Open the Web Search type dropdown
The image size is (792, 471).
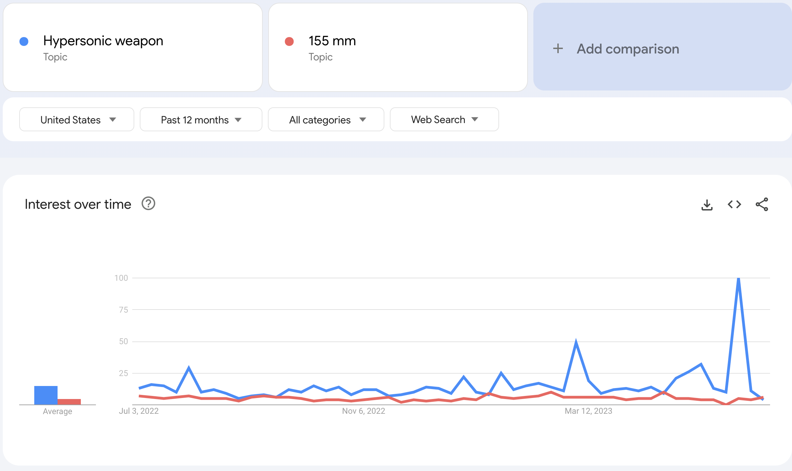tap(444, 120)
